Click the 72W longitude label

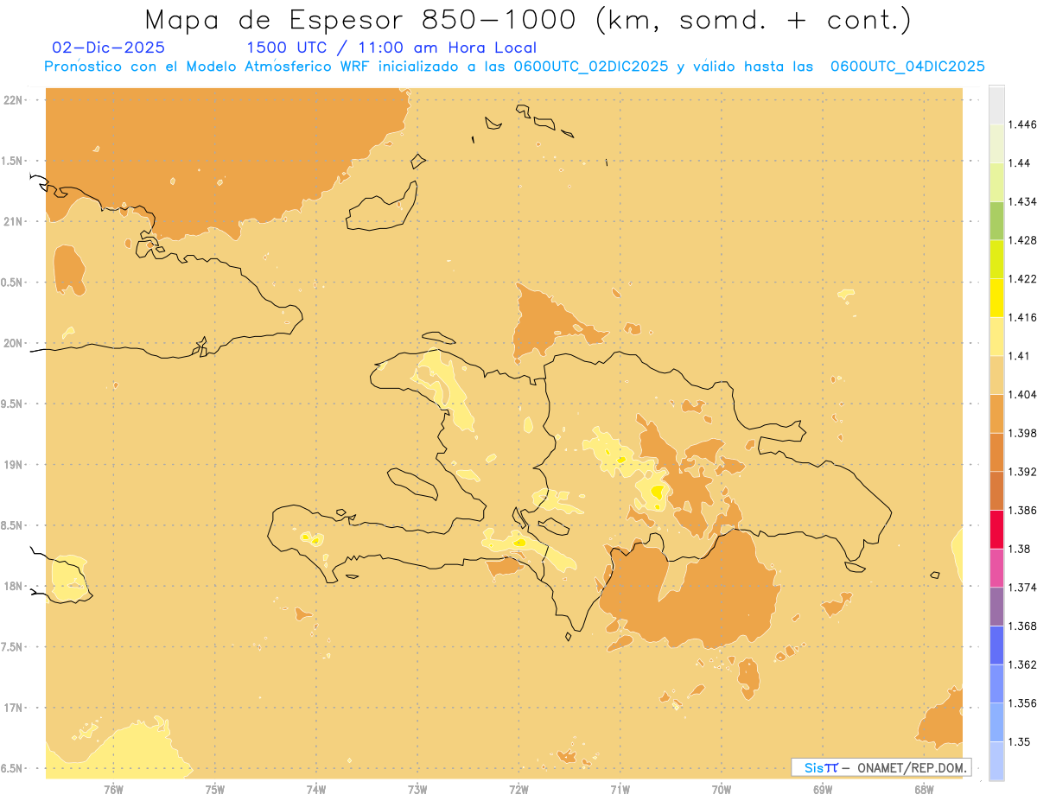[x=518, y=790]
